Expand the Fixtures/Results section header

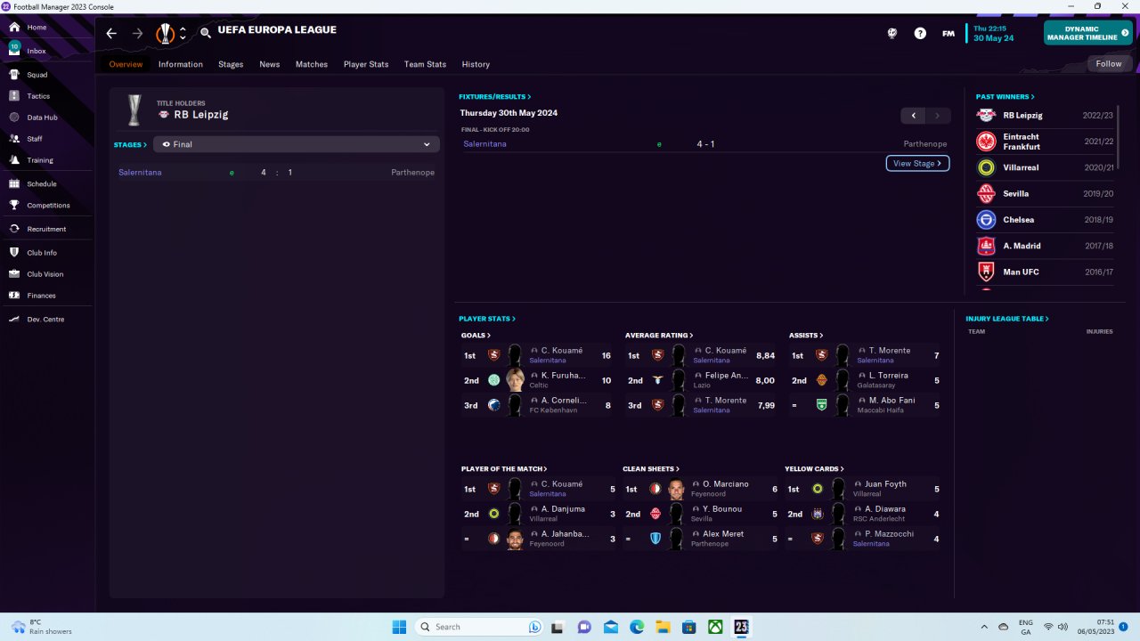pyautogui.click(x=494, y=96)
